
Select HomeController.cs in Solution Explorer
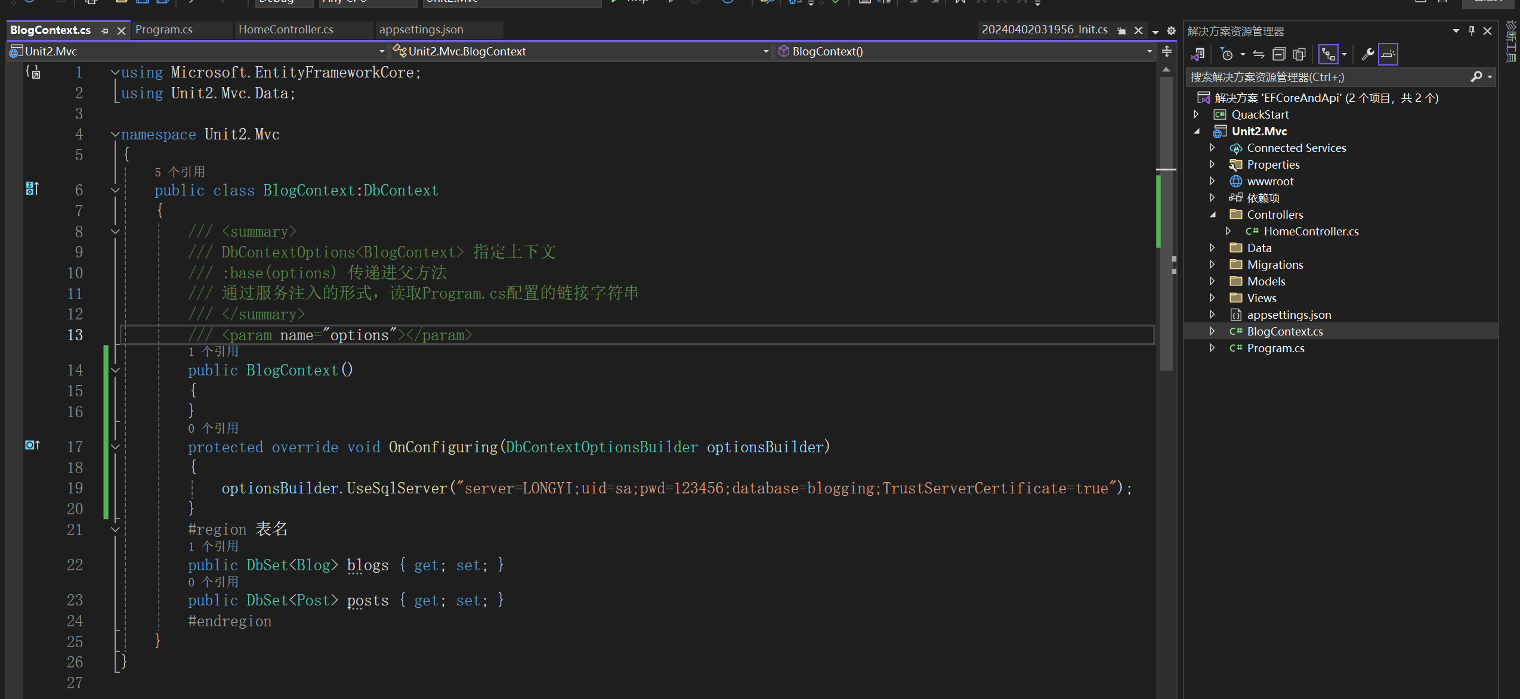coord(1311,231)
